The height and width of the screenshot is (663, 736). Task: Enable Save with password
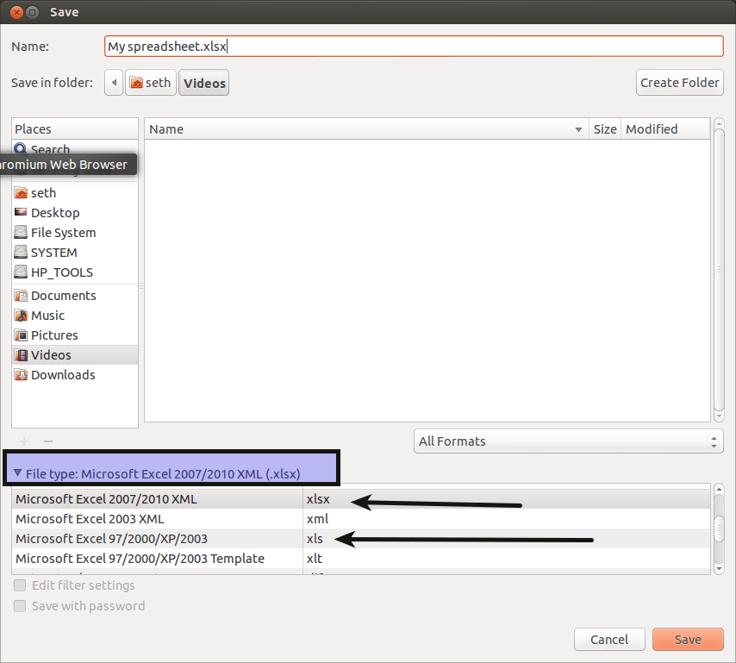click(19, 605)
